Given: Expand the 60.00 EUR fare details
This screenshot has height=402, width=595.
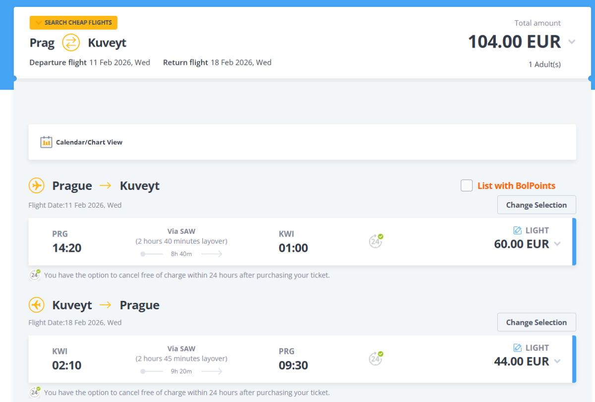Looking at the screenshot, I should coord(557,244).
